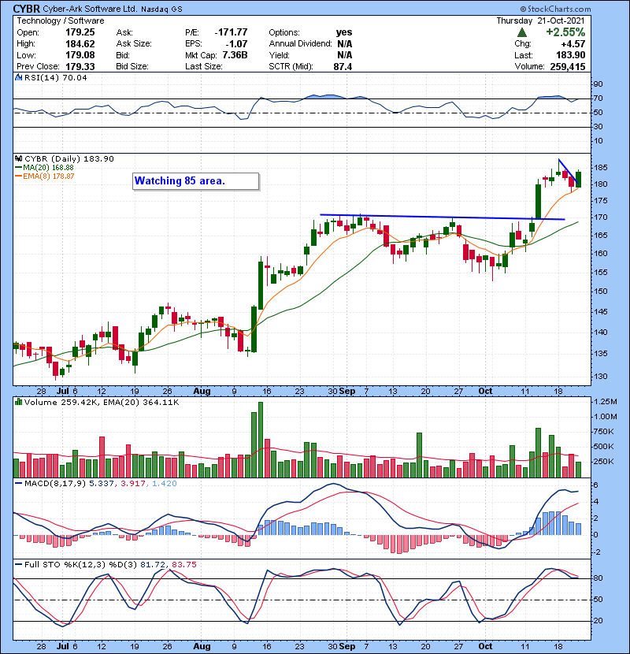
Task: Select the 'Watching 85 area.' annotation box
Action: [x=195, y=181]
